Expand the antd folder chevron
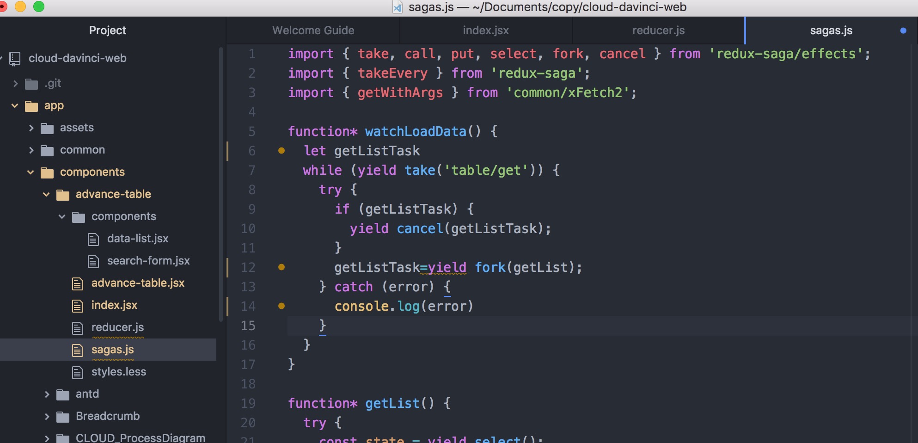This screenshot has width=918, height=443. [x=47, y=394]
